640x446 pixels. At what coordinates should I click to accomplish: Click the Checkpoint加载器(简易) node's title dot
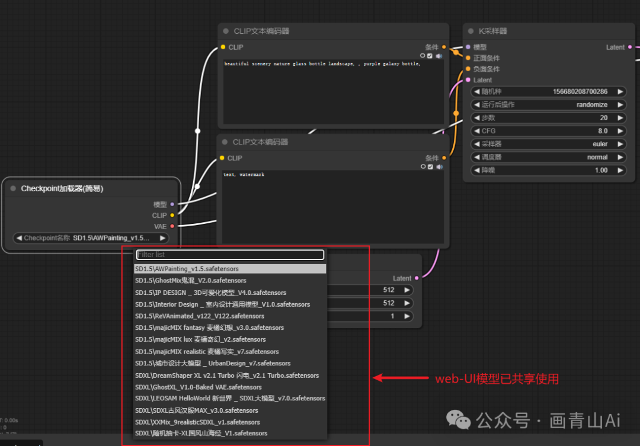[13, 188]
